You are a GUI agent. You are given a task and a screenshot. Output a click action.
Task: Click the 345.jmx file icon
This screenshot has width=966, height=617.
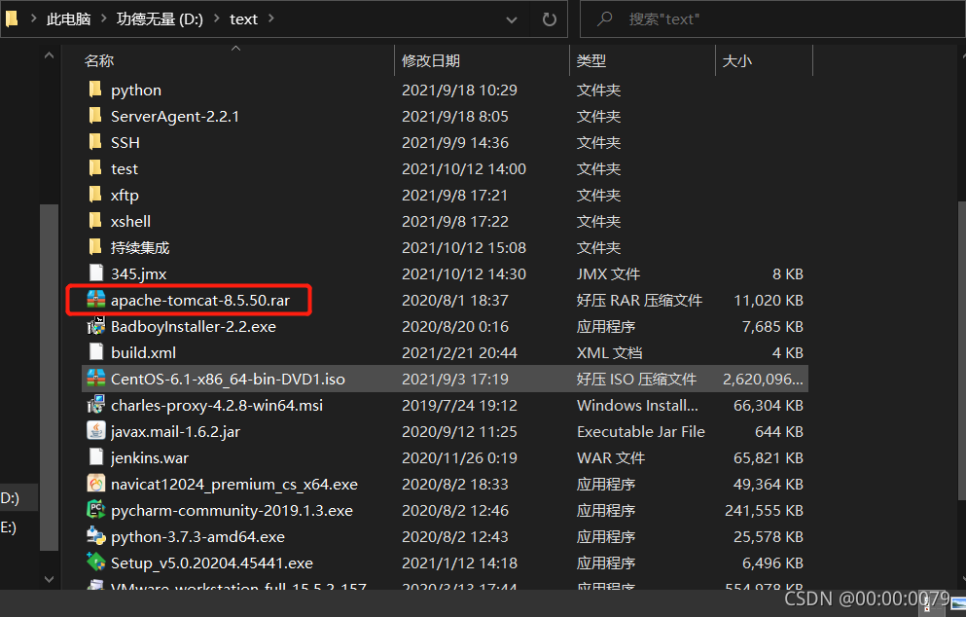pyautogui.click(x=96, y=273)
